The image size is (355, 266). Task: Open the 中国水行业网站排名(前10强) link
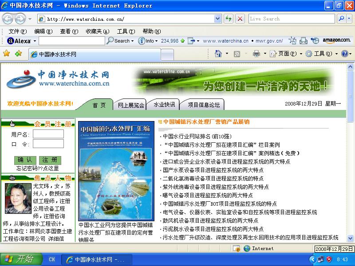pyautogui.click(x=197, y=137)
